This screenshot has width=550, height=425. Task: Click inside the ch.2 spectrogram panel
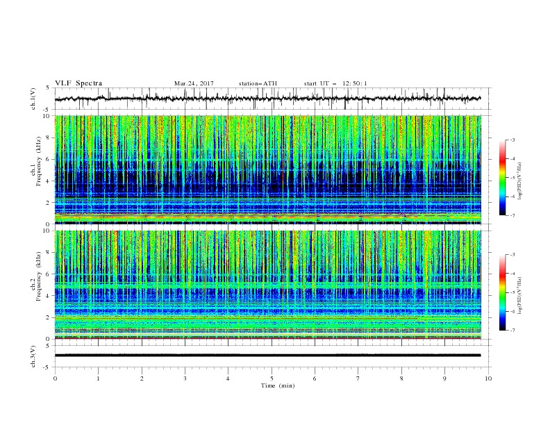click(267, 285)
